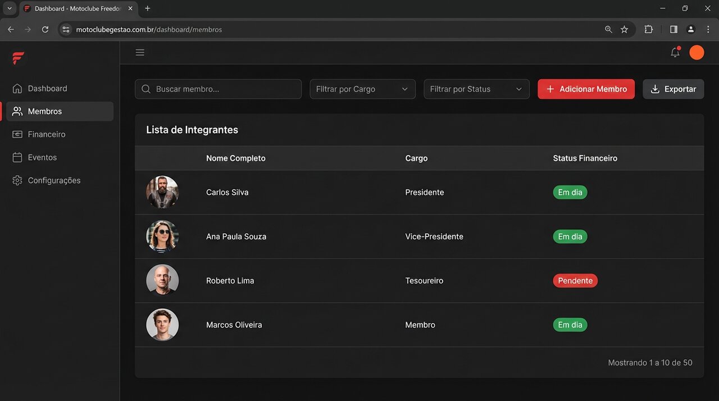Click the Adicionar Membro button
The image size is (719, 401).
pos(586,89)
